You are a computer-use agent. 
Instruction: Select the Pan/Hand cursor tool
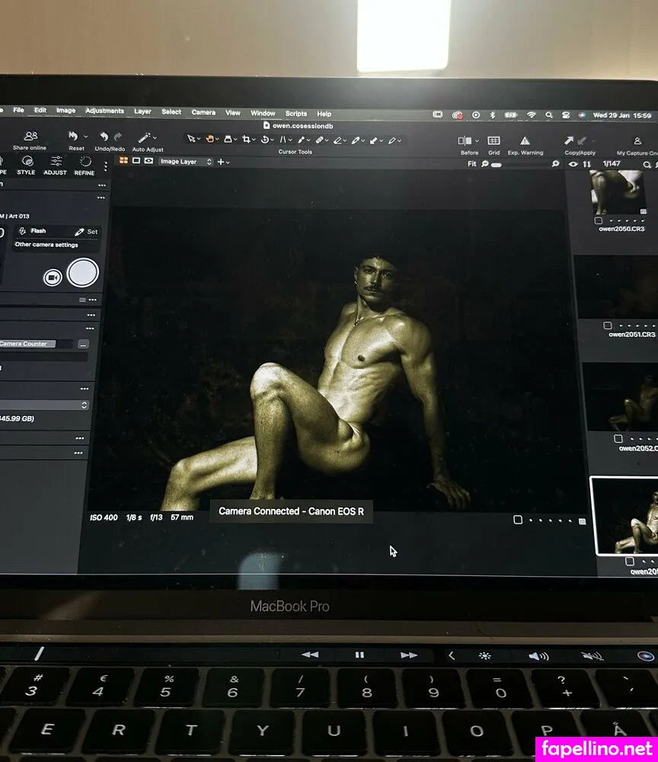tap(210, 139)
